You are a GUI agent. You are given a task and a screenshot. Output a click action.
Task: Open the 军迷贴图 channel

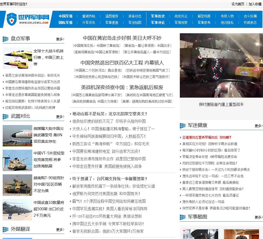click(135, 23)
